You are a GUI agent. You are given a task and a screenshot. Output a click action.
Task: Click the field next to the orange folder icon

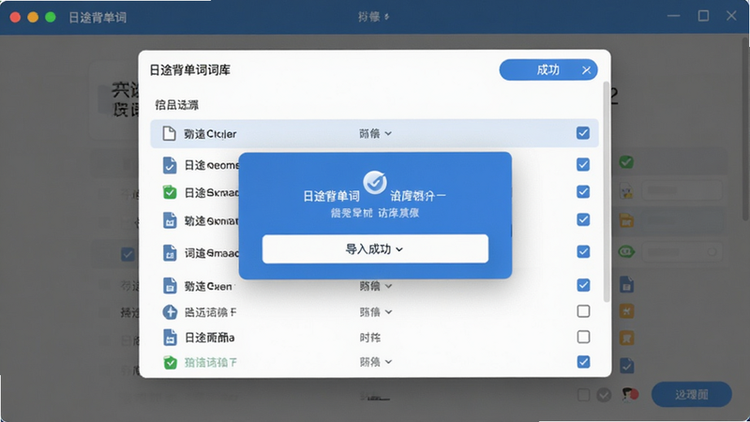coord(682,220)
